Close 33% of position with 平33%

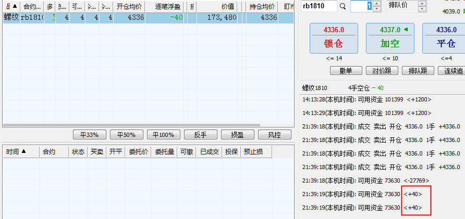click(x=89, y=135)
